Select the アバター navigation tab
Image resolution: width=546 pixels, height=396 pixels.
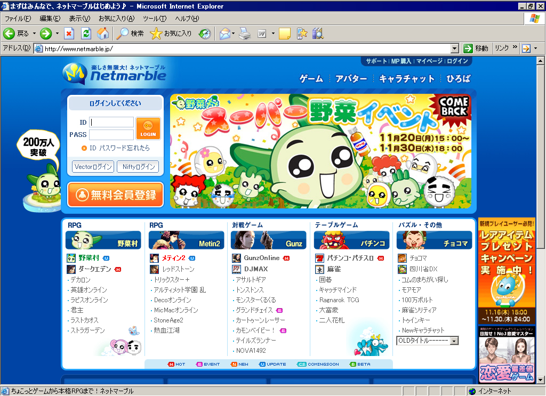[x=351, y=79]
